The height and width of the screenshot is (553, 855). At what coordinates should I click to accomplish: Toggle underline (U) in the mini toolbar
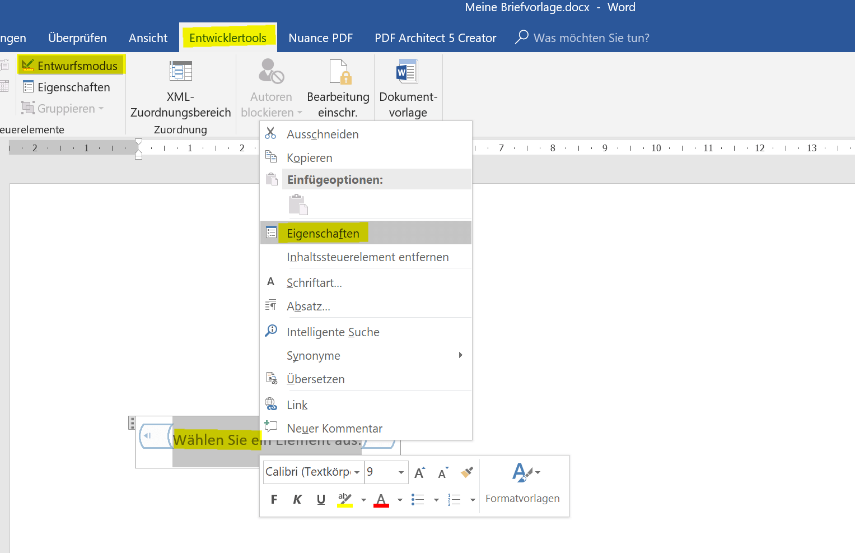[321, 499]
